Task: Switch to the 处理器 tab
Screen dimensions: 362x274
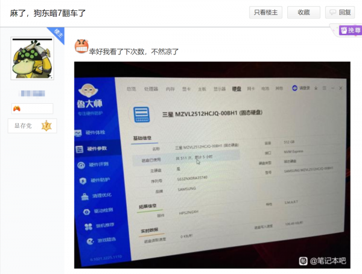Action: [151, 89]
